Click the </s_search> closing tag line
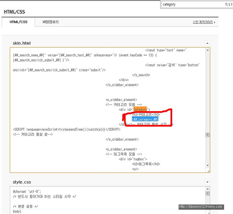Image resolution: width=233 pixels, height=214 pixels. point(141,75)
